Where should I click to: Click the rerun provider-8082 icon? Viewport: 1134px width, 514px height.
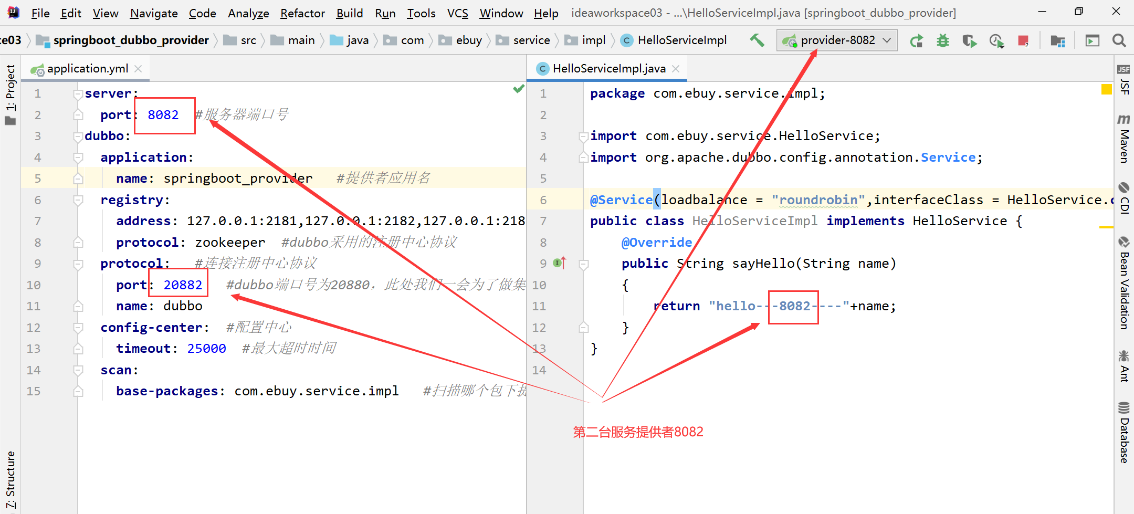[917, 40]
